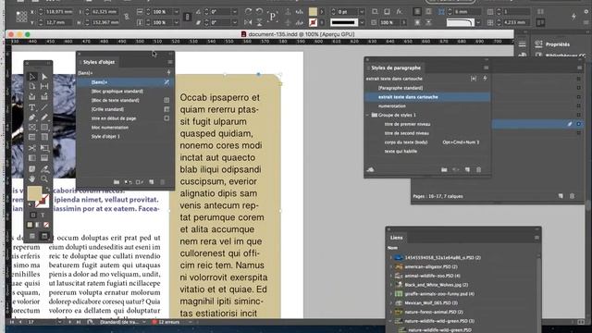Toggle constrain proportions for width and height
592x333 pixels.
126,17
